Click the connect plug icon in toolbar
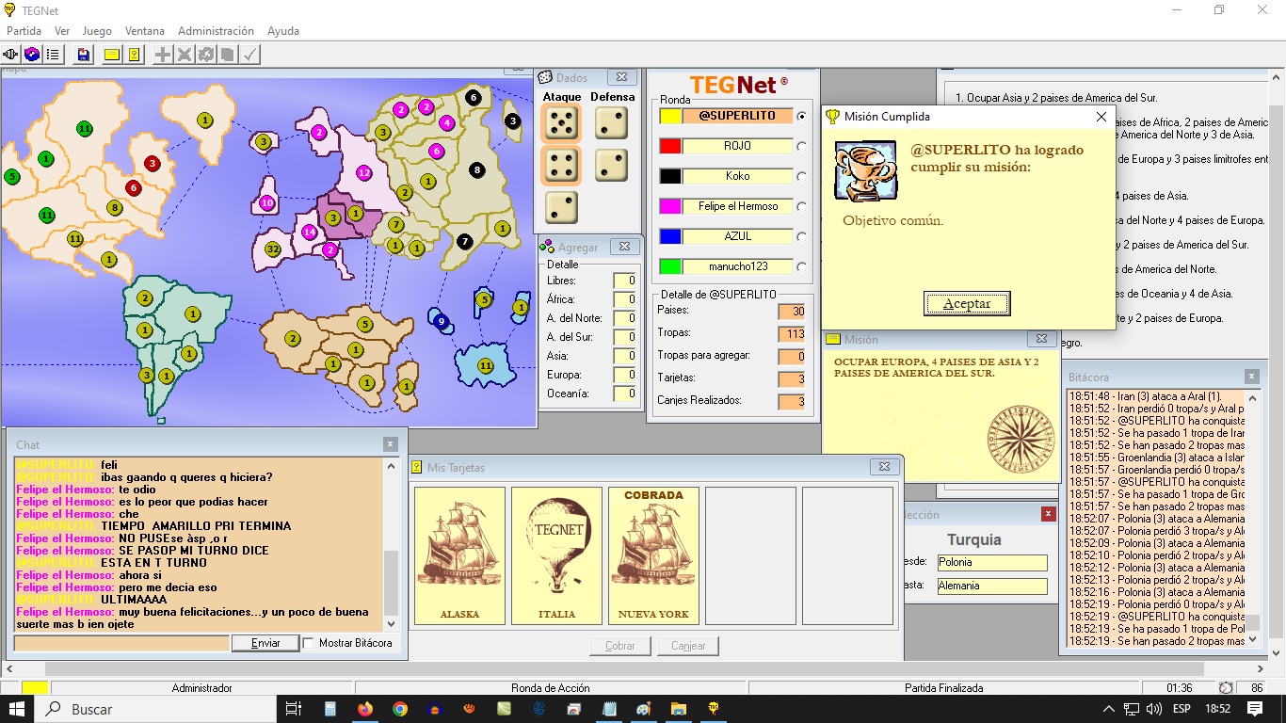 point(11,55)
